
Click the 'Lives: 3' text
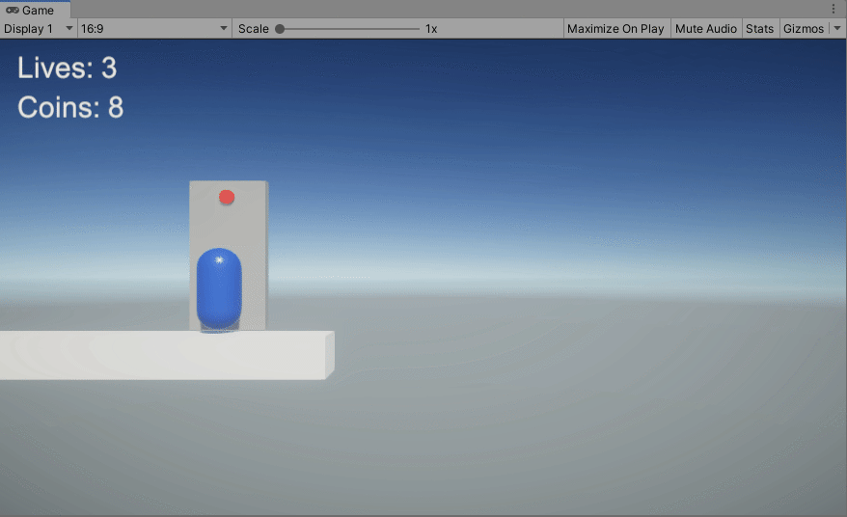click(67, 68)
